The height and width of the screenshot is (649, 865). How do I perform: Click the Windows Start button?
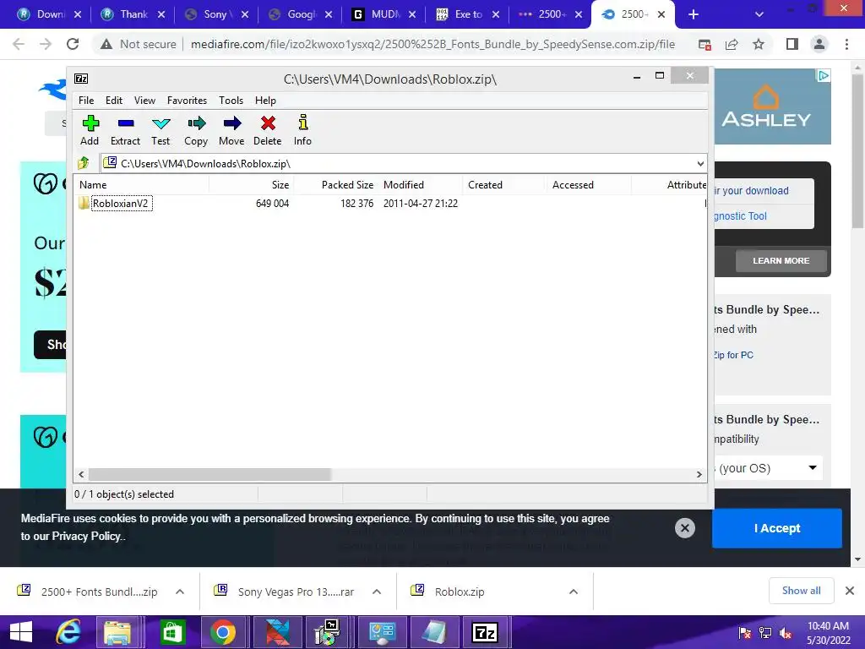21,632
